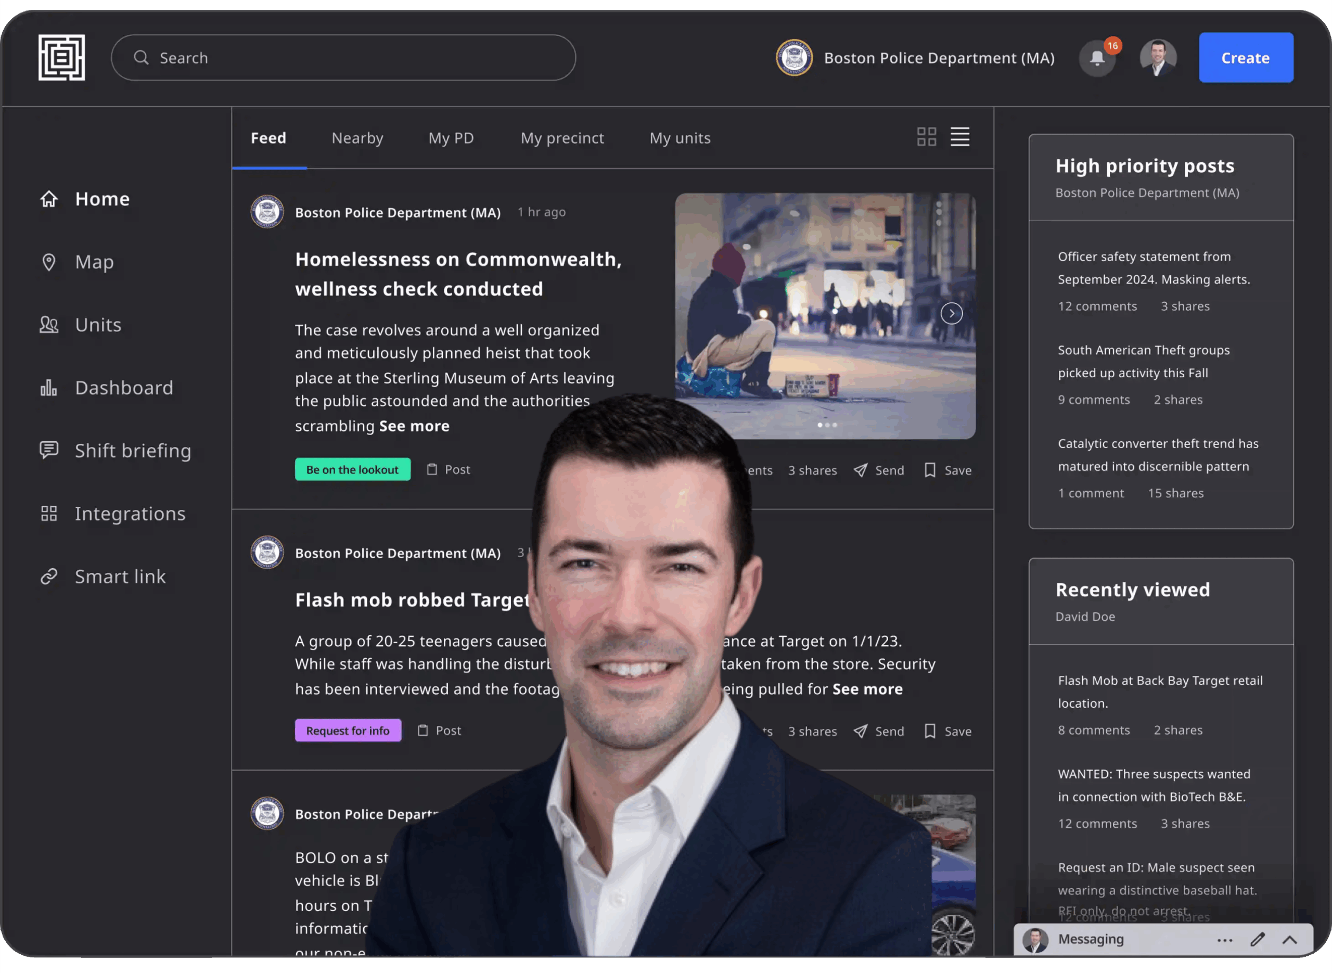The height and width of the screenshot is (973, 1332).
Task: Click the Units people icon
Action: click(49, 325)
